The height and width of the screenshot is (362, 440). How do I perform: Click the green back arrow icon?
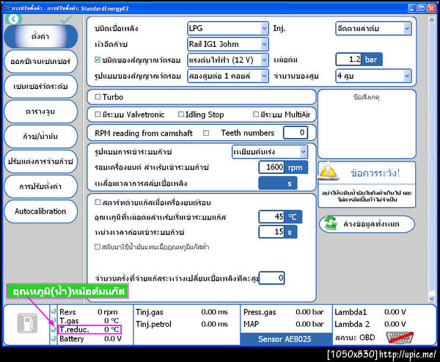[x=13, y=19]
